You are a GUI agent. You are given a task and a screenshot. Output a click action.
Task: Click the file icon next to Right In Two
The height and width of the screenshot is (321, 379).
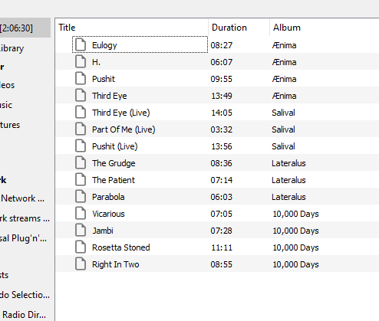(81, 264)
